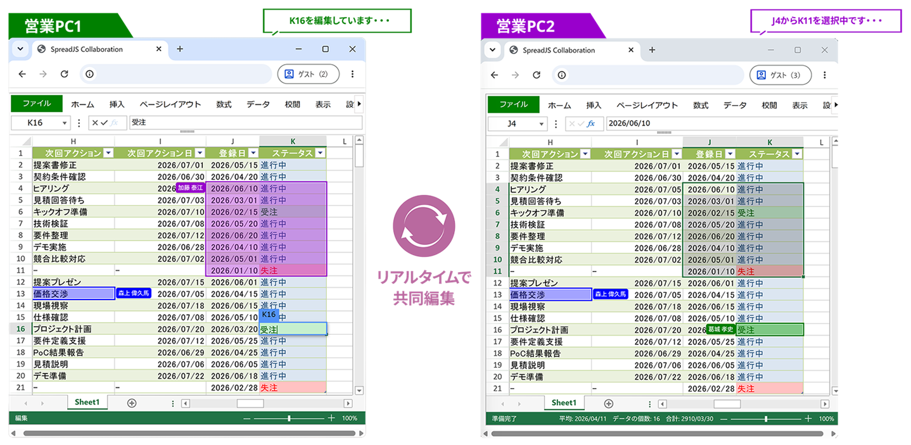Screen dimensions: 911x445
Task: Select Sheet1 tab in 営業PC1
Action: click(x=87, y=402)
